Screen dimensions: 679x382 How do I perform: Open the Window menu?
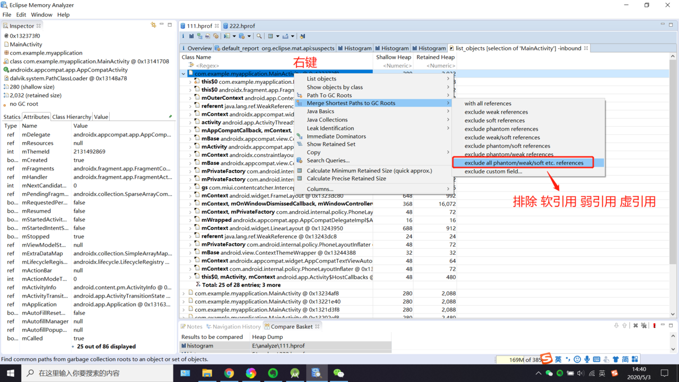coord(41,14)
